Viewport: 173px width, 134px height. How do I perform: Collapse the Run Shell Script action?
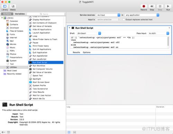pos(70,28)
